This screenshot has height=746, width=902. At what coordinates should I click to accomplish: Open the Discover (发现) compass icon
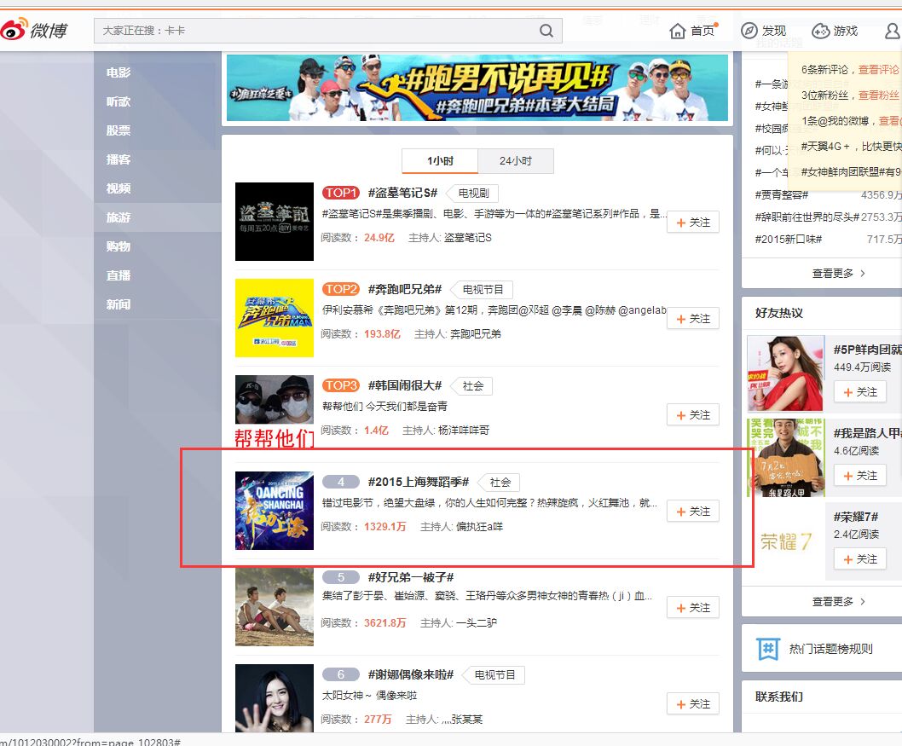tap(749, 31)
